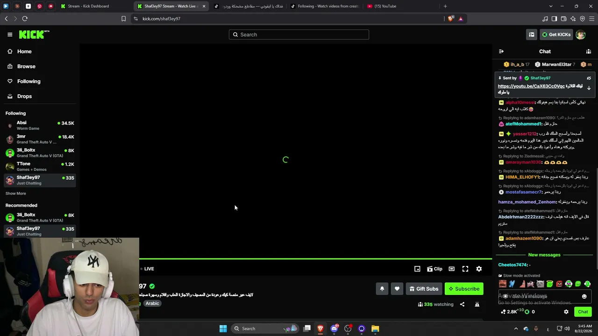Toggle the follow heart button
Image resolution: width=598 pixels, height=336 pixels.
tap(397, 289)
